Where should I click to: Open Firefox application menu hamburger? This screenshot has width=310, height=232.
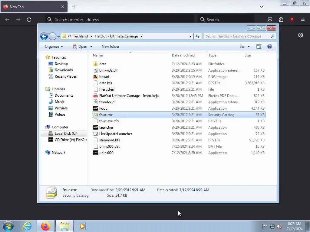click(303, 19)
